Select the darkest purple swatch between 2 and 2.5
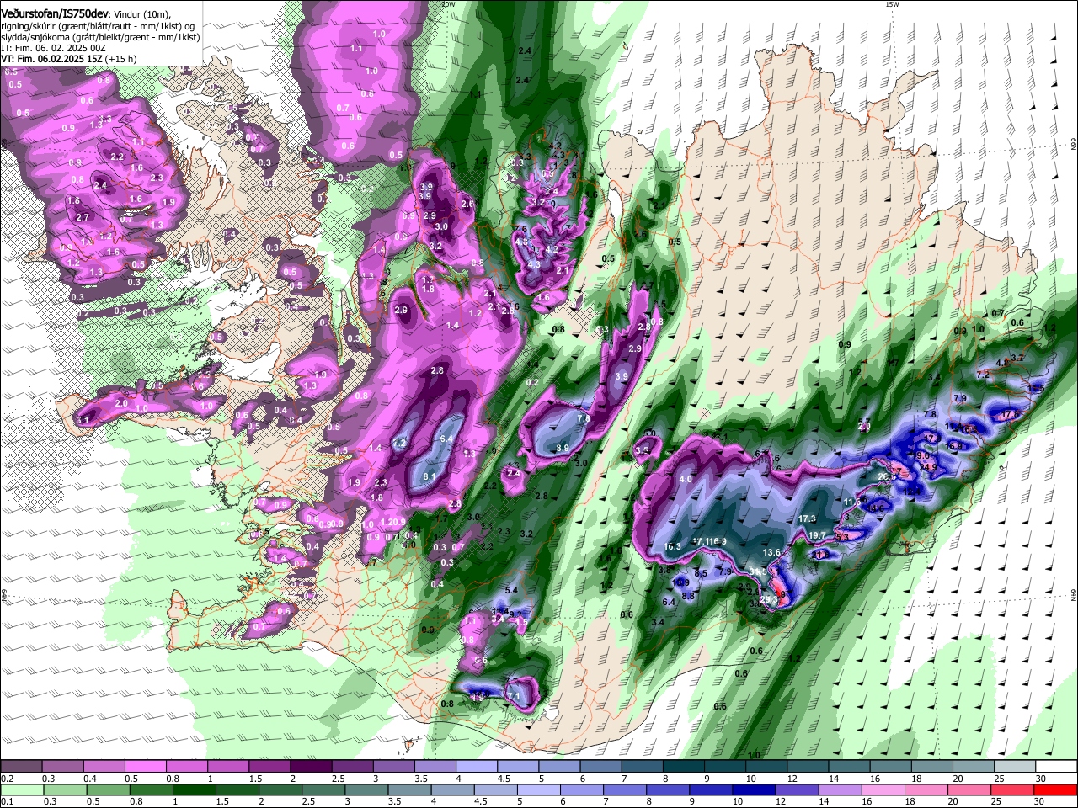Viewport: 1078px width, 808px height. 312,767
